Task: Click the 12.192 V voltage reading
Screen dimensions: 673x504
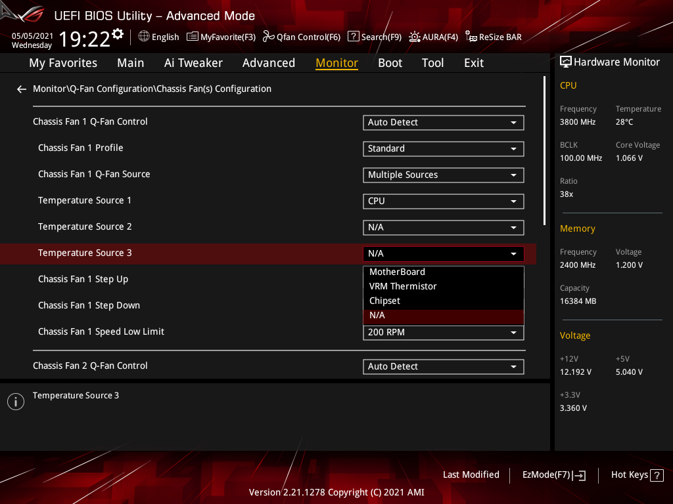Action: [x=576, y=372]
